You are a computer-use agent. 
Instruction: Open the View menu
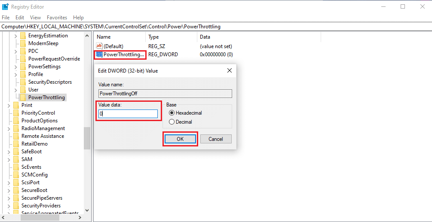[35, 17]
